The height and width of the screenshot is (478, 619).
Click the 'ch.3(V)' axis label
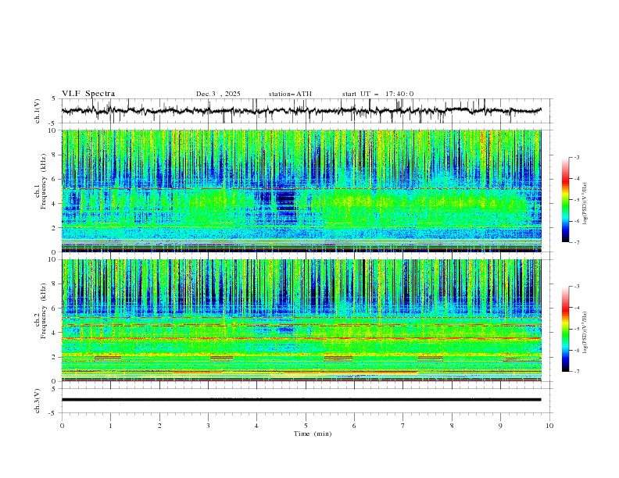(x=38, y=401)
